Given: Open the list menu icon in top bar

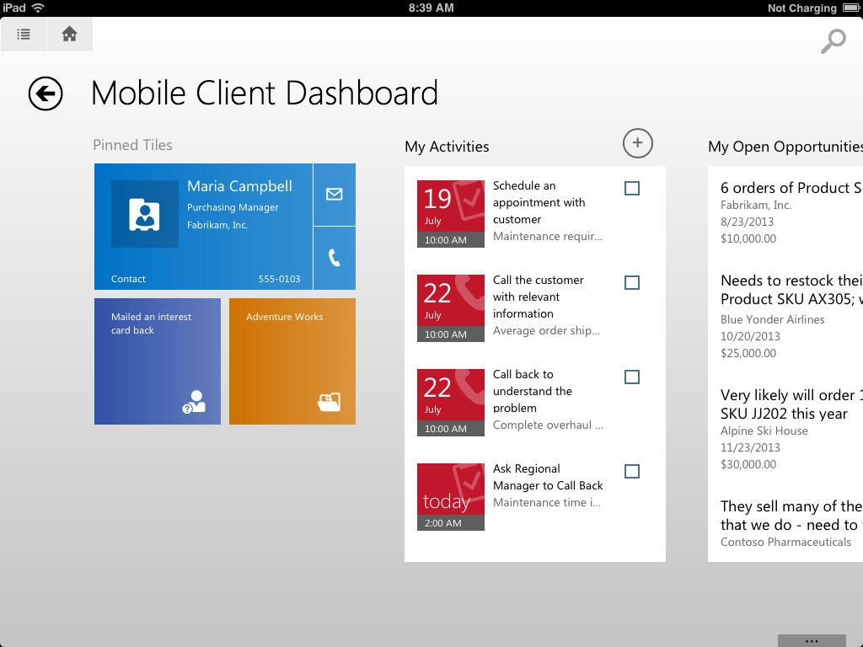Looking at the screenshot, I should click(24, 35).
